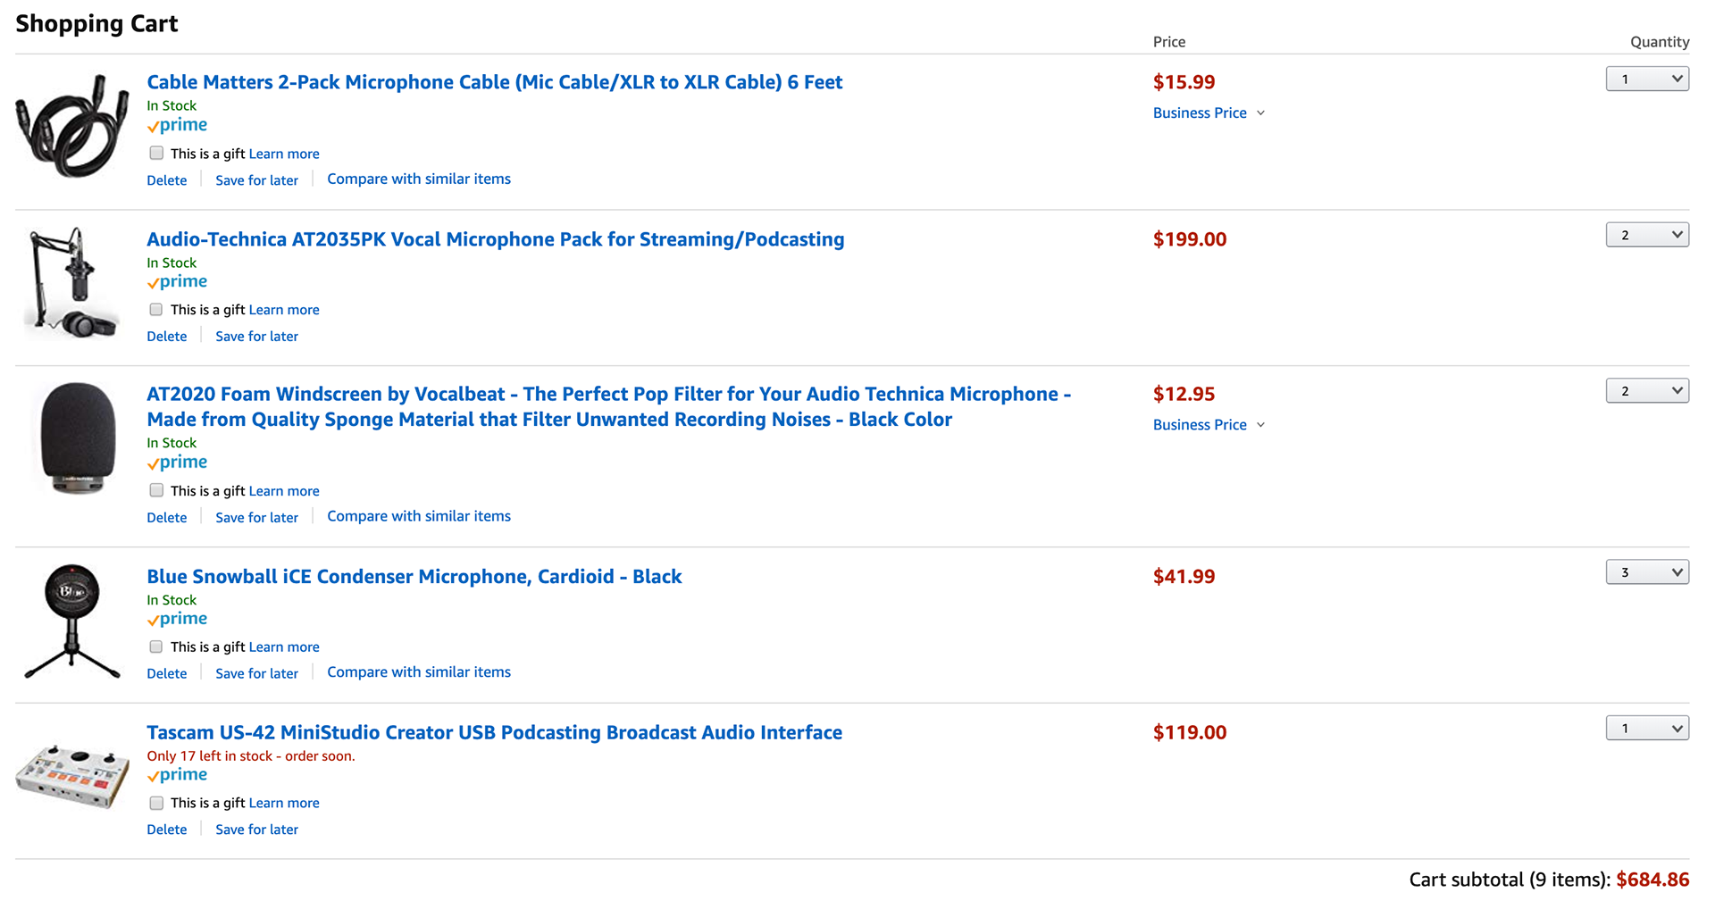
Task: Open the Tascam US-42 MiniStudio product title
Action: (x=495, y=732)
